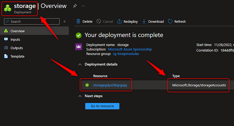234x126 pixels.
Task: Click the storage deployment cubes icon
Action: click(8, 8)
